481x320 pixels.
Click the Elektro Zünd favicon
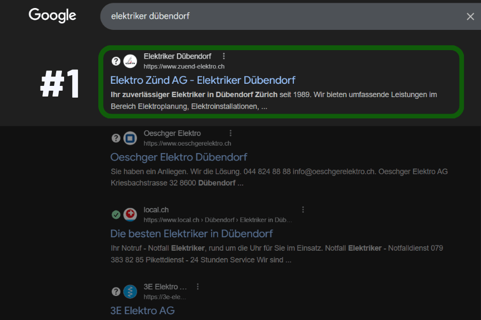tap(130, 61)
